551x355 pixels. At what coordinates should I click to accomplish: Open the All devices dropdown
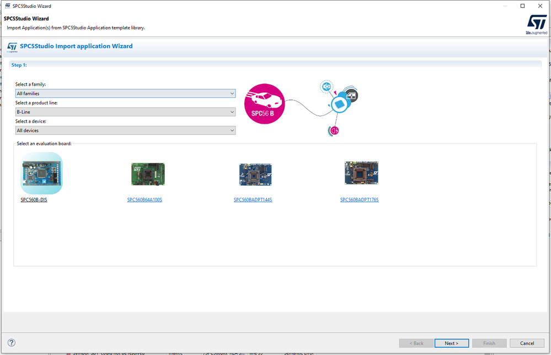[x=125, y=130]
